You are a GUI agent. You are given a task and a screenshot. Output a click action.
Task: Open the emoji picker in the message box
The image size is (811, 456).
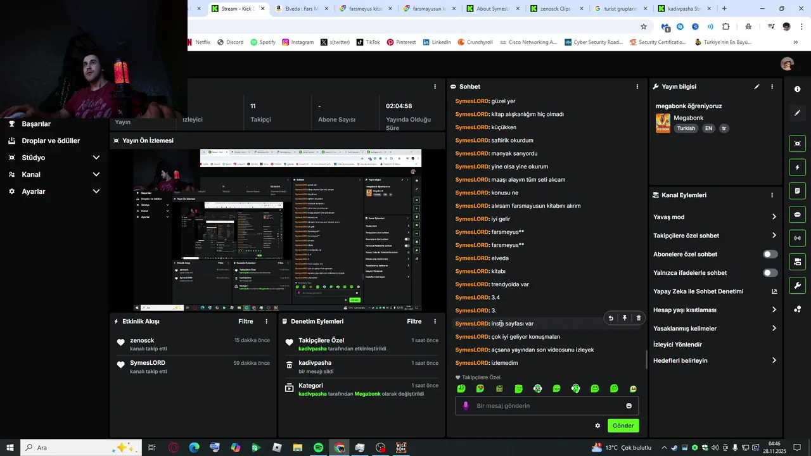(629, 405)
